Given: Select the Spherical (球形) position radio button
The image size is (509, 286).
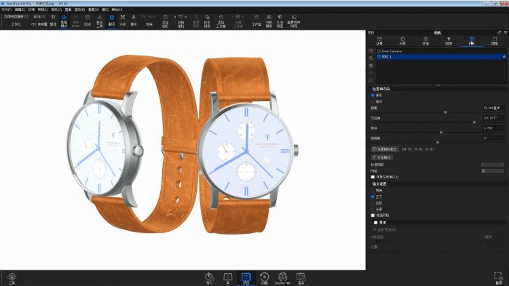Looking at the screenshot, I should [373, 96].
